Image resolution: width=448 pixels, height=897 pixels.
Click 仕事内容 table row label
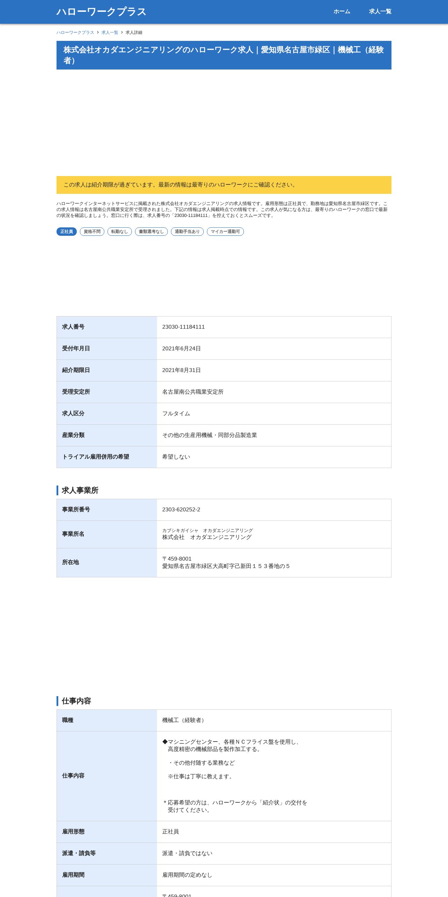coord(73,776)
